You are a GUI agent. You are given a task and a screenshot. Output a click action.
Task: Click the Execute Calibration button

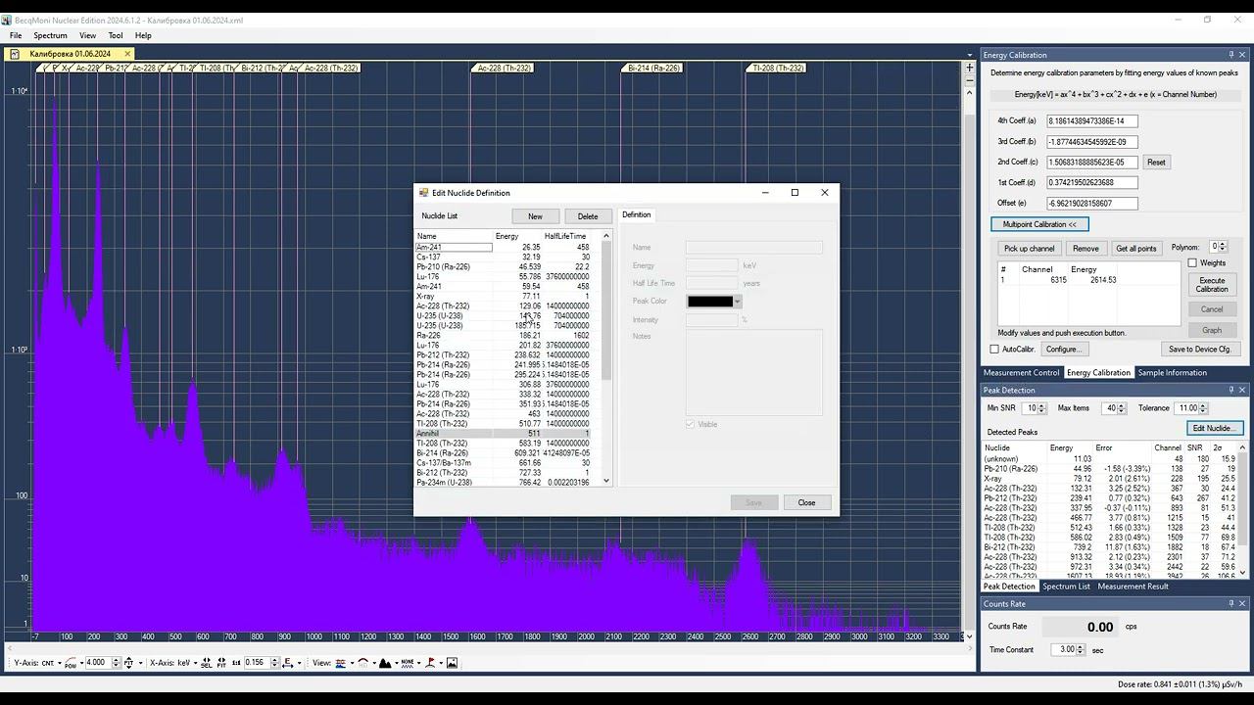1212,285
